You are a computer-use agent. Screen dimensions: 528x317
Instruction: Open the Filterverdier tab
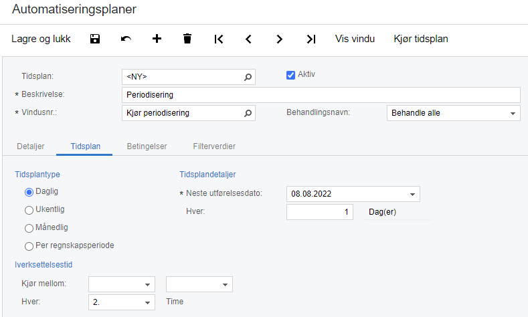tap(214, 146)
